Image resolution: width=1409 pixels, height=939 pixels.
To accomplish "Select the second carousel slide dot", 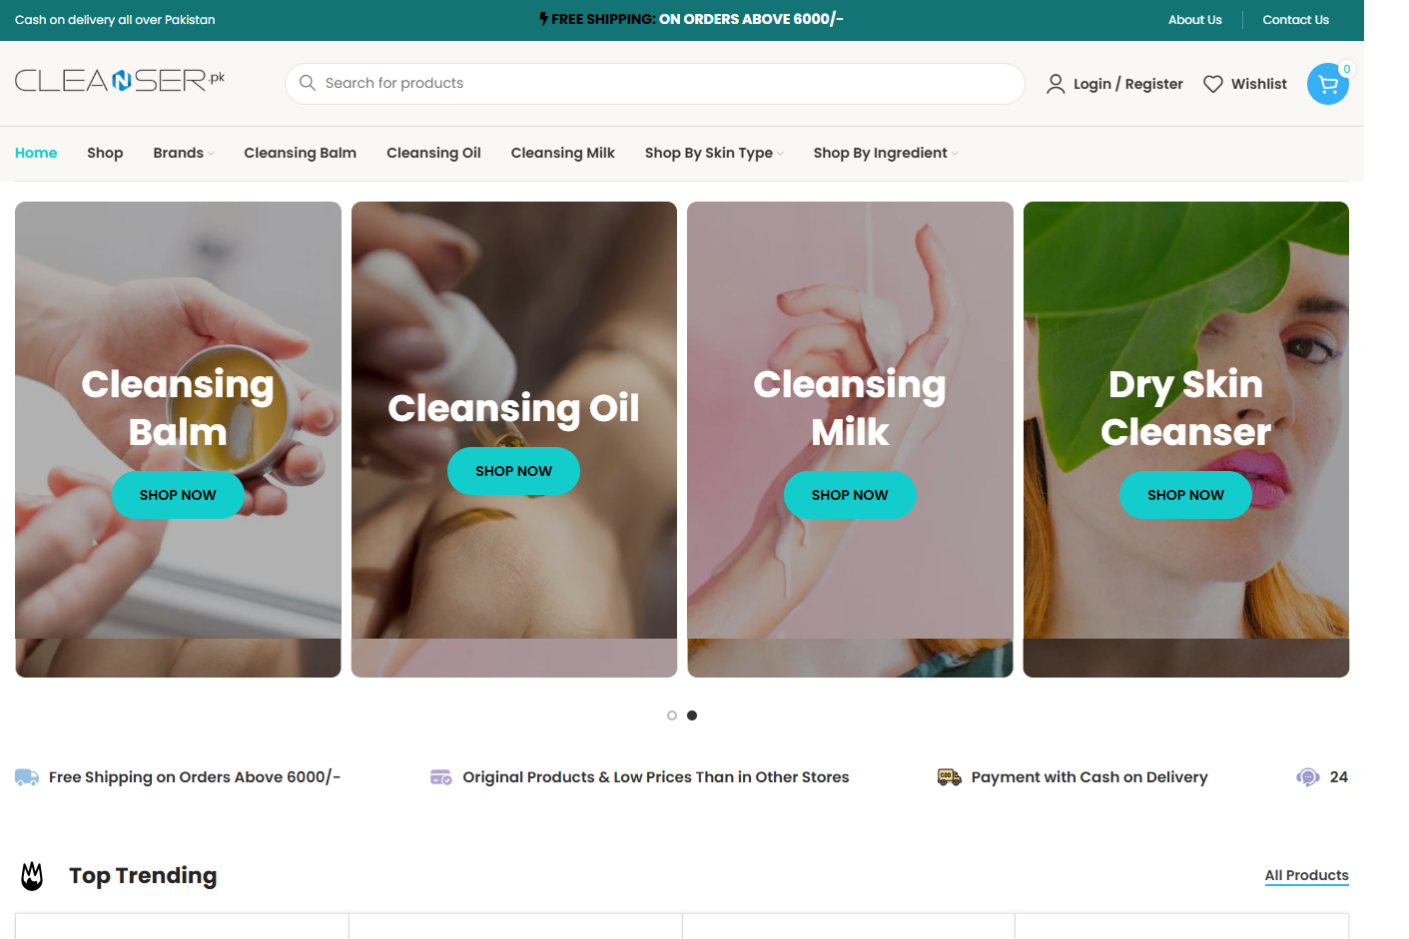I will tap(692, 715).
